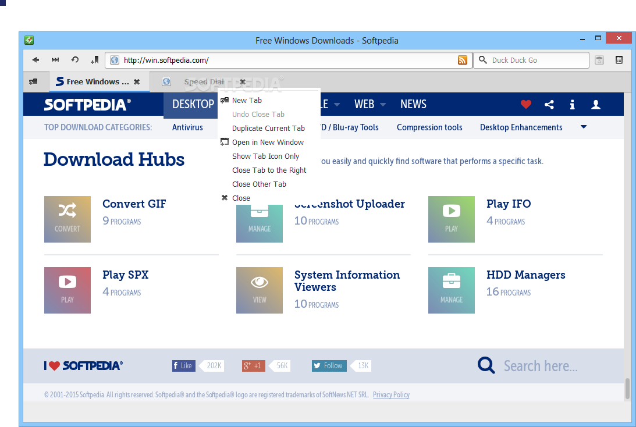Click the site globe icon in address bar
This screenshot has width=636, height=427.
pos(115,60)
